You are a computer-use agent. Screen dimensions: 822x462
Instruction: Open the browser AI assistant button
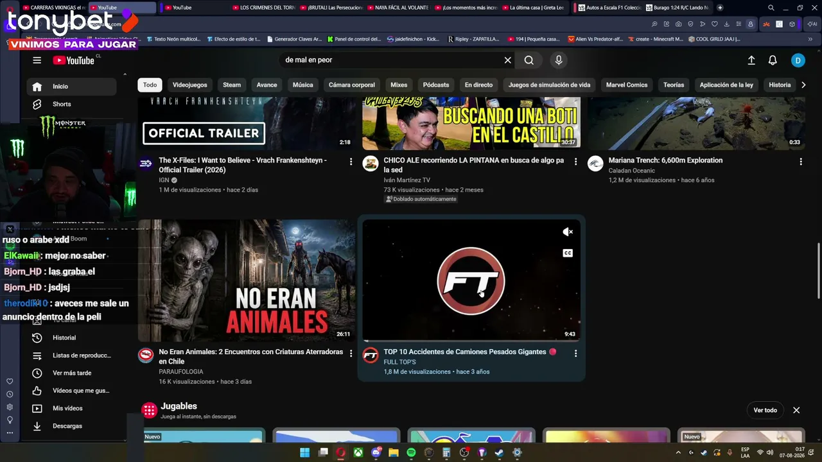812,24
